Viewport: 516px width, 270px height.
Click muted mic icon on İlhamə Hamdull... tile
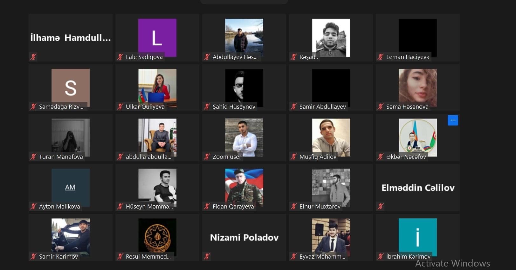pos(33,57)
